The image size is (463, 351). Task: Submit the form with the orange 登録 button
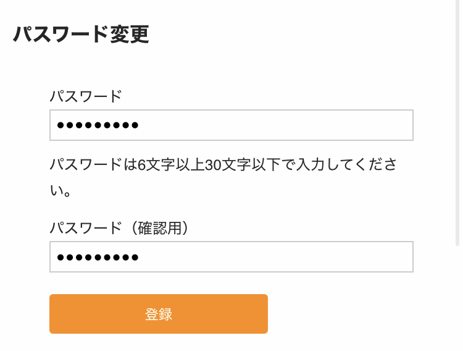click(x=158, y=314)
